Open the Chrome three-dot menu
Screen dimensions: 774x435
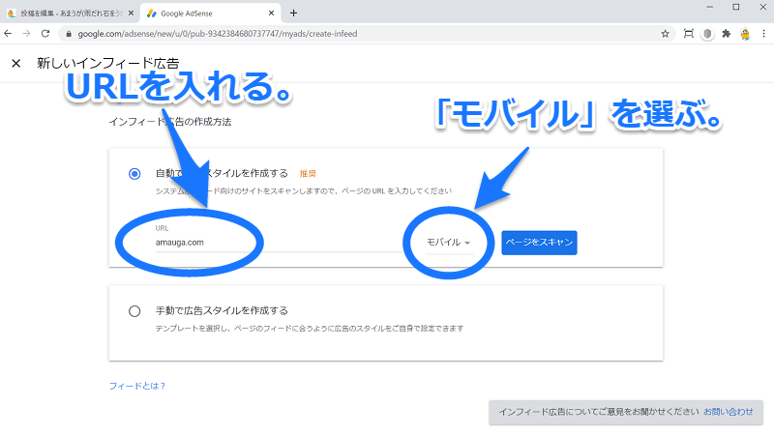pyautogui.click(x=763, y=33)
